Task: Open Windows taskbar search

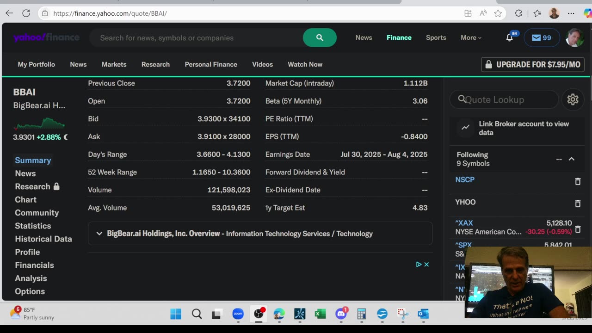Action: click(197, 314)
